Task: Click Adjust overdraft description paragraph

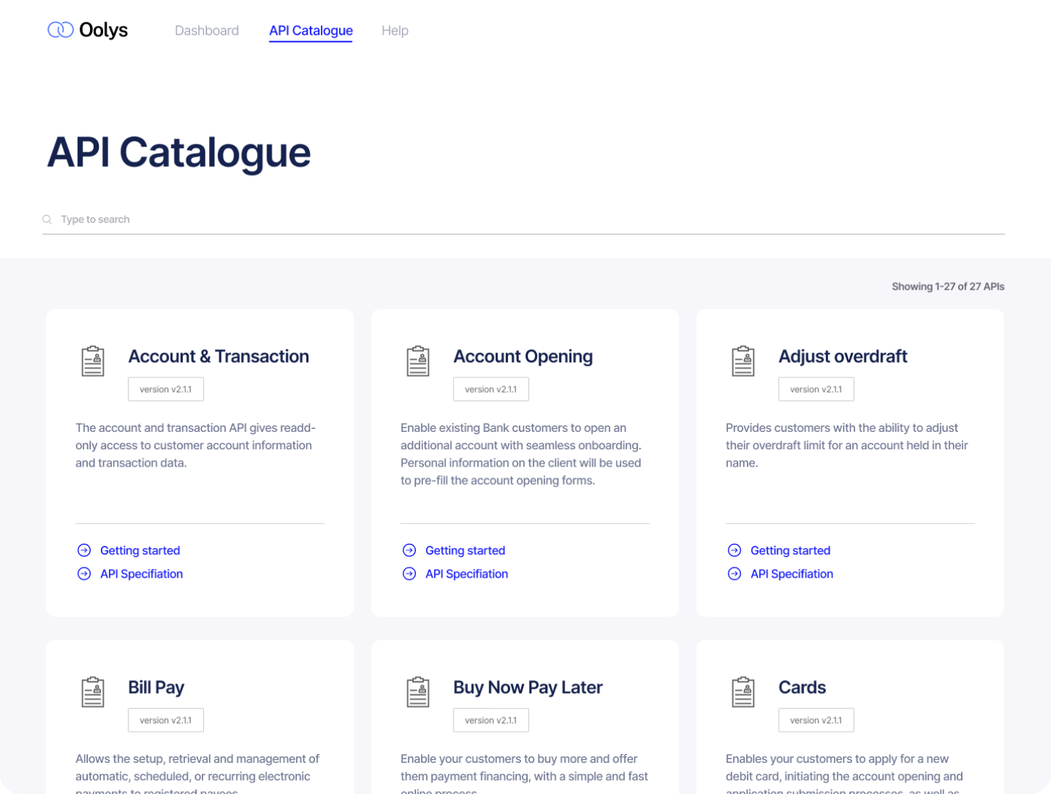Action: [x=847, y=445]
